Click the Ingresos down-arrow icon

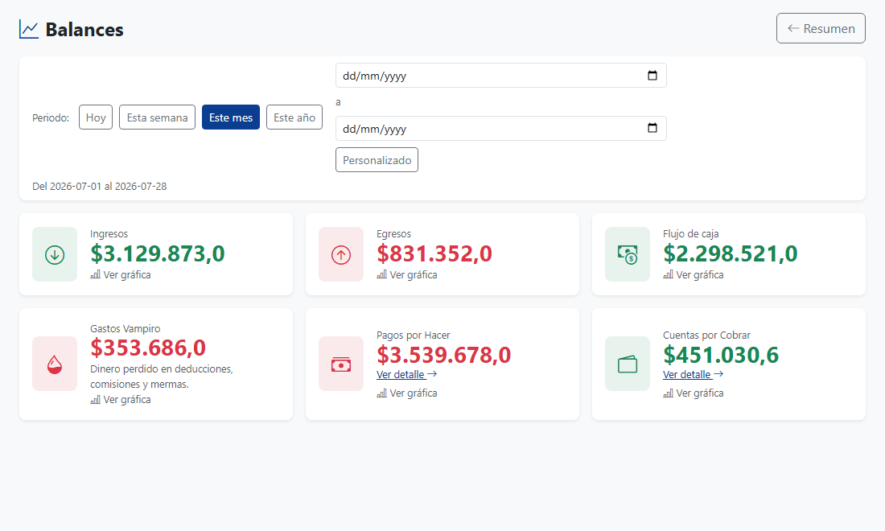[x=55, y=254]
